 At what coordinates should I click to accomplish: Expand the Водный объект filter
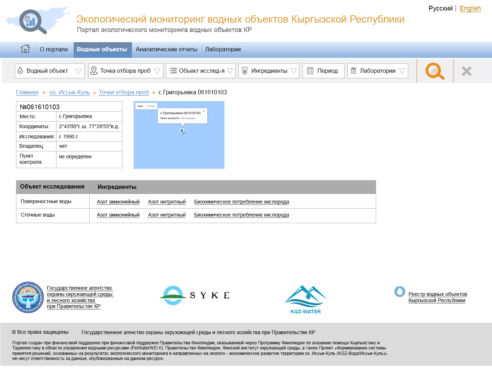pyautogui.click(x=50, y=71)
